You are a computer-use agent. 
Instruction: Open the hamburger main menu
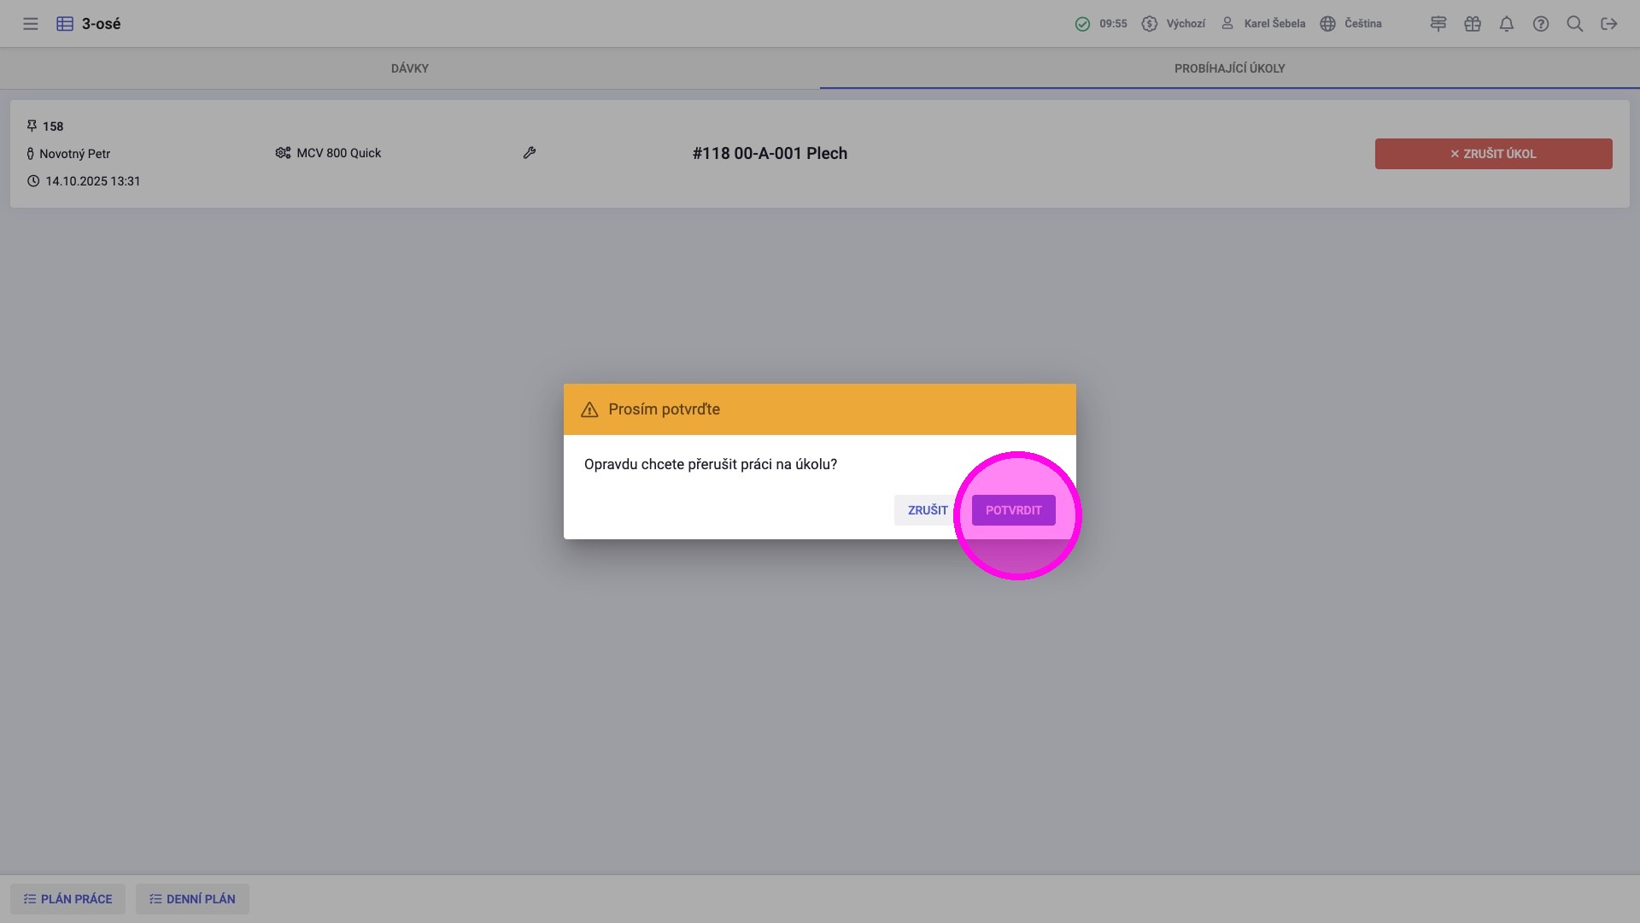pos(31,24)
